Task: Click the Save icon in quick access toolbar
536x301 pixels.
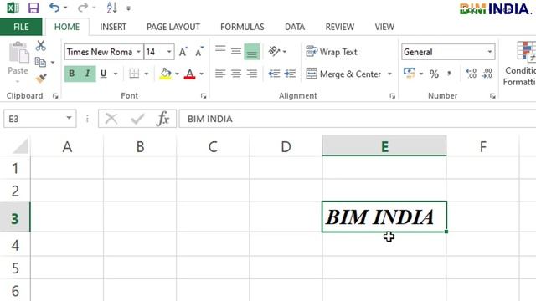Action: point(33,8)
